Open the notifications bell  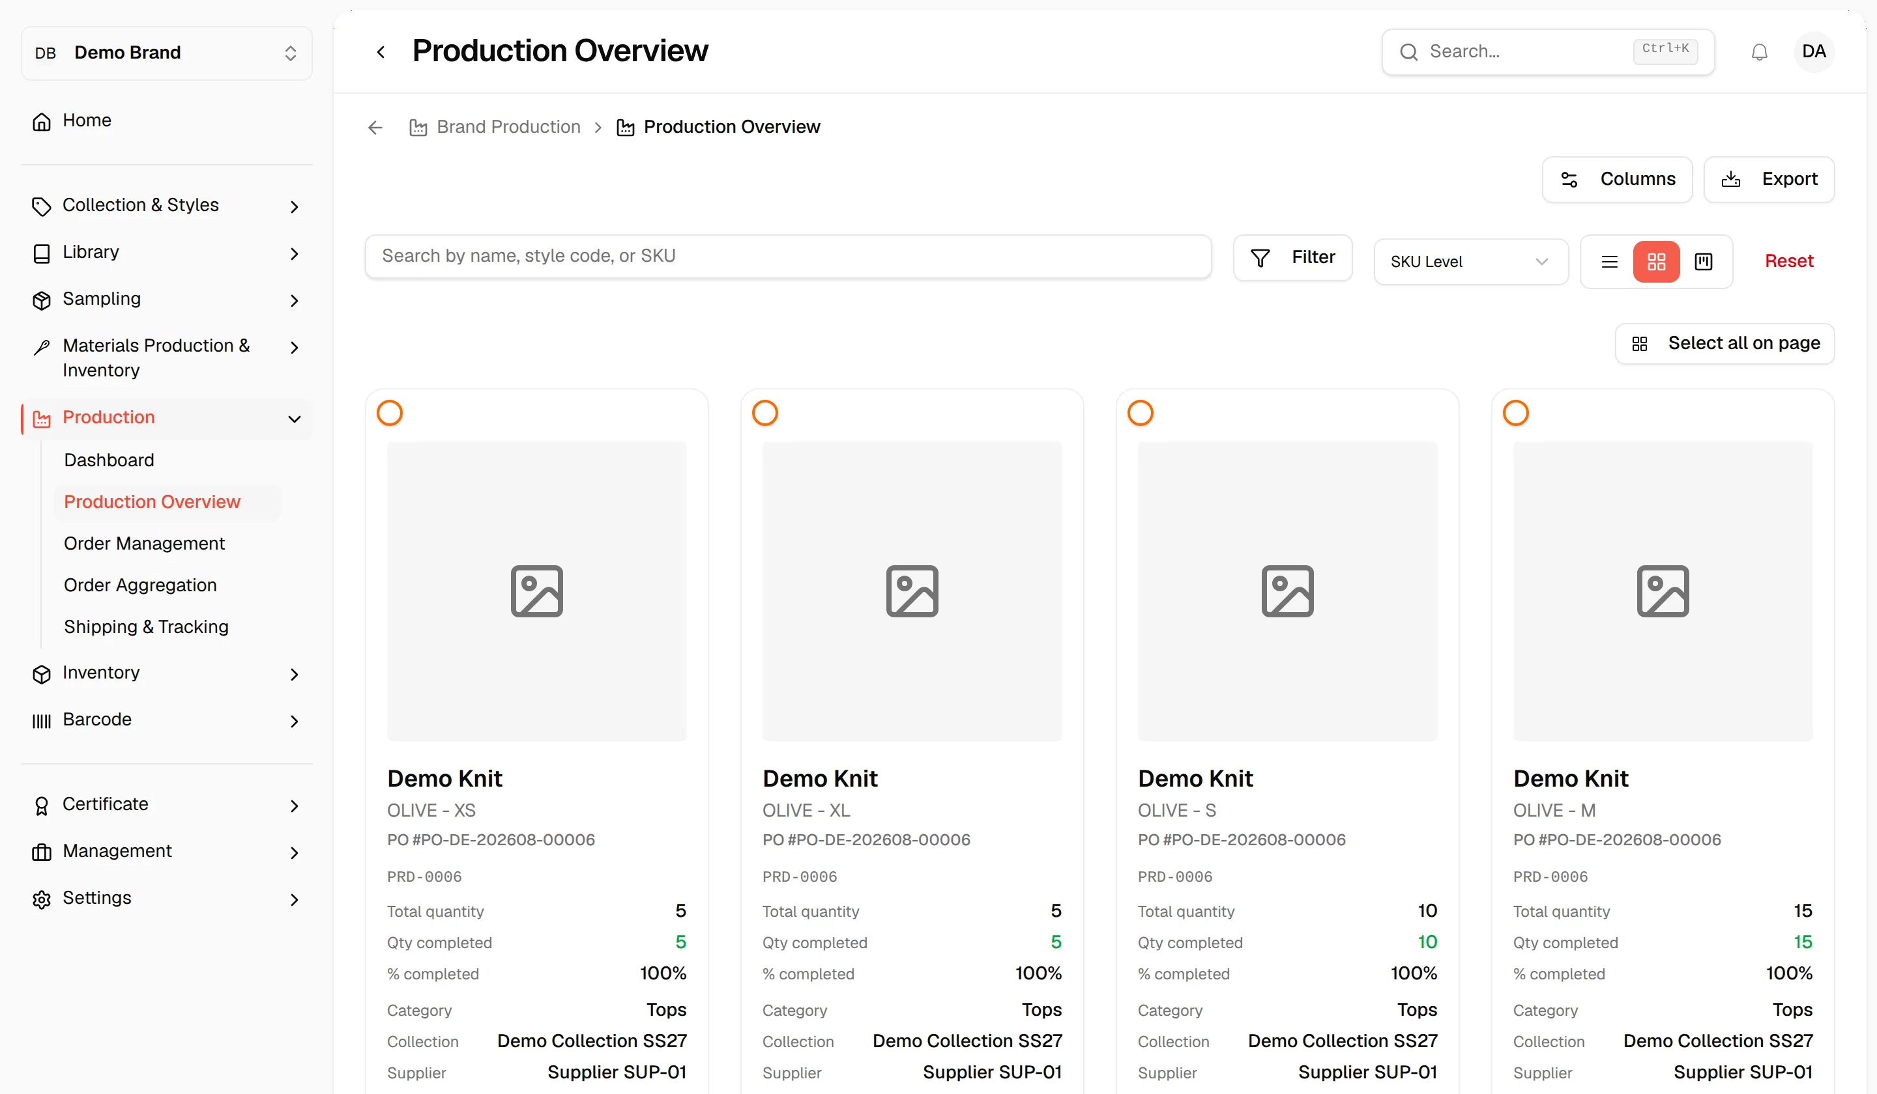click(1759, 52)
